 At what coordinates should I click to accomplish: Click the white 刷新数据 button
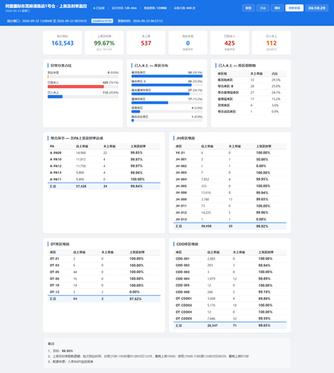click(294, 8)
